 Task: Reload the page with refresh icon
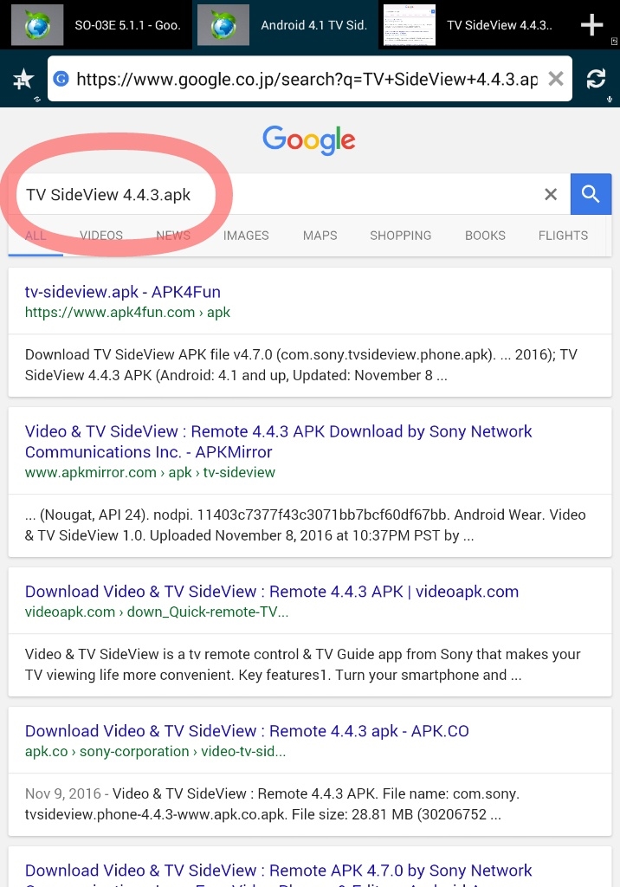point(597,79)
